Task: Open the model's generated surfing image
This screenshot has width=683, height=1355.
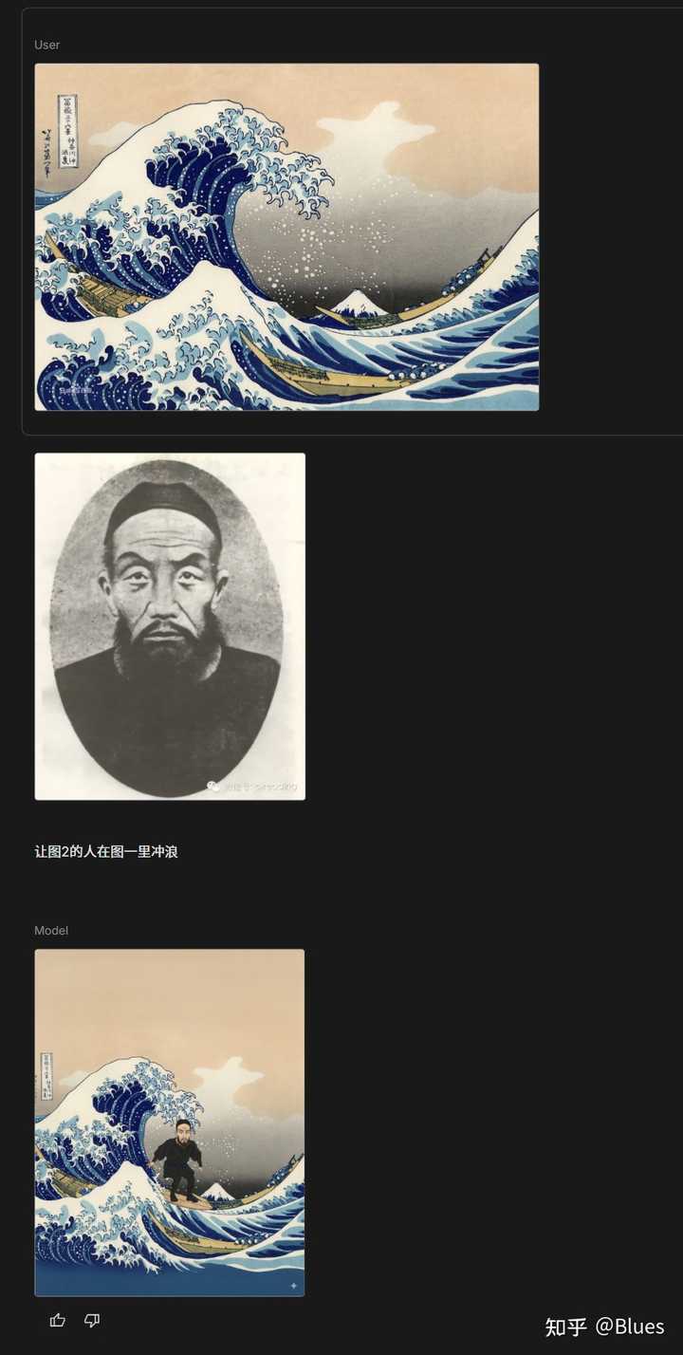Action: click(170, 1123)
